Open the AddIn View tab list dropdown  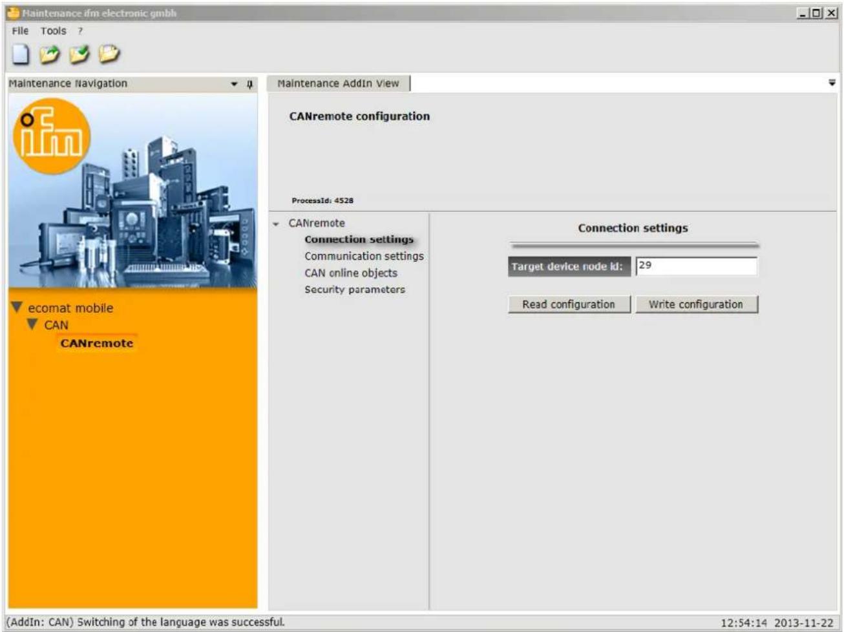832,83
